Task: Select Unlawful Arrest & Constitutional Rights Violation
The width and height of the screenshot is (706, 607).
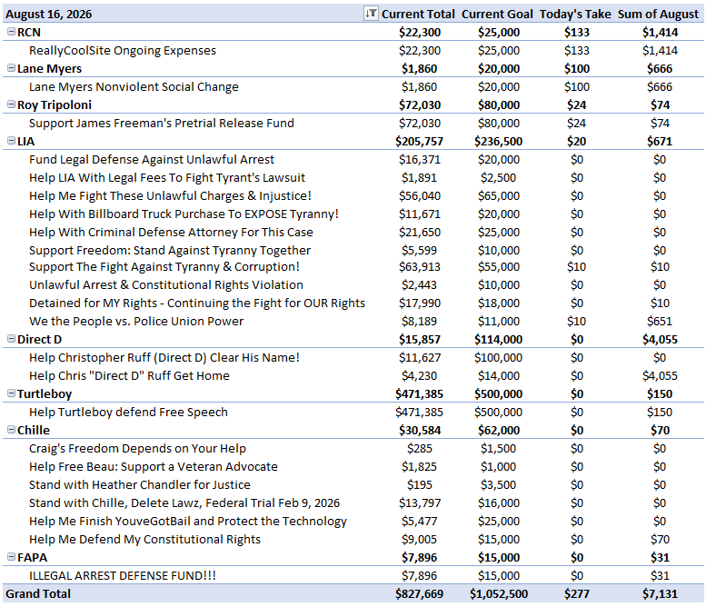Action: coord(166,285)
